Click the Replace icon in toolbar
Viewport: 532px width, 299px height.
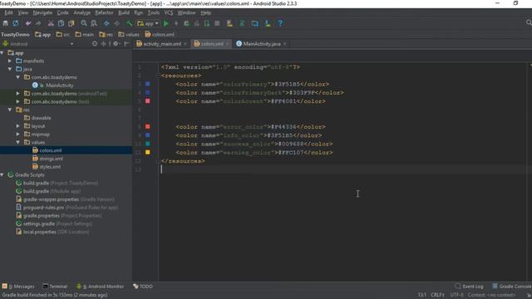coord(94,23)
